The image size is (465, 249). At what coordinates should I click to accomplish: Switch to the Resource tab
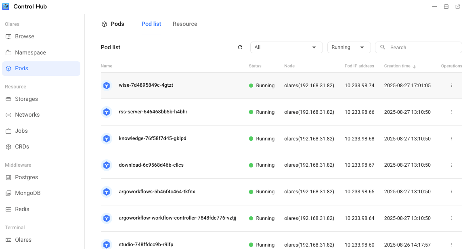coord(185,24)
